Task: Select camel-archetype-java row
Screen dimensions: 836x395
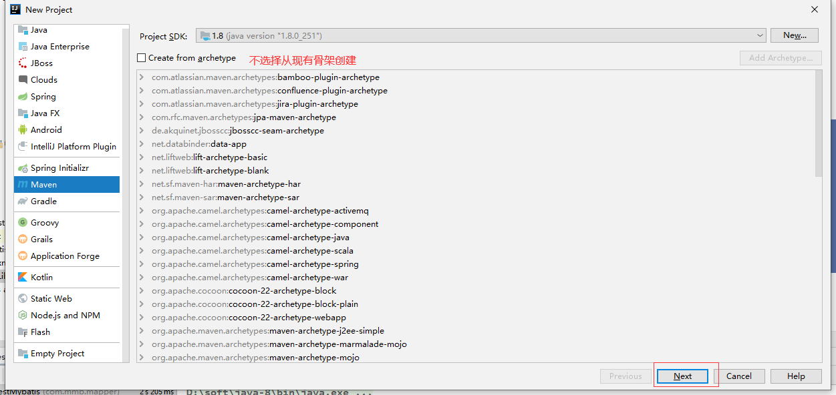Action: (476, 238)
